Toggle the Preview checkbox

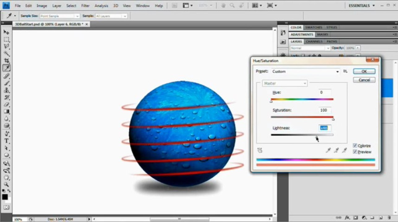355,152
